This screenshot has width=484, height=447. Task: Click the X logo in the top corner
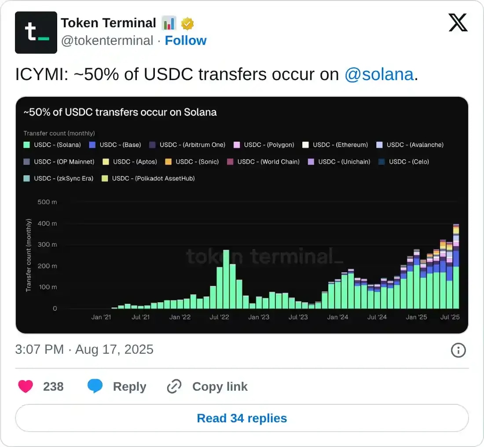tap(458, 22)
